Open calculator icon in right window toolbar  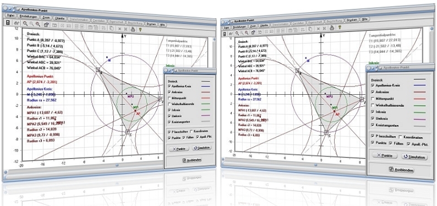tap(225, 34)
